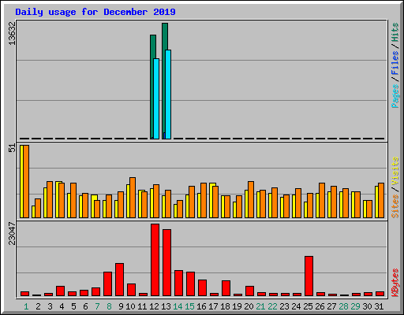Click the 13632 axis value label
404x315 pixels.
(12, 33)
